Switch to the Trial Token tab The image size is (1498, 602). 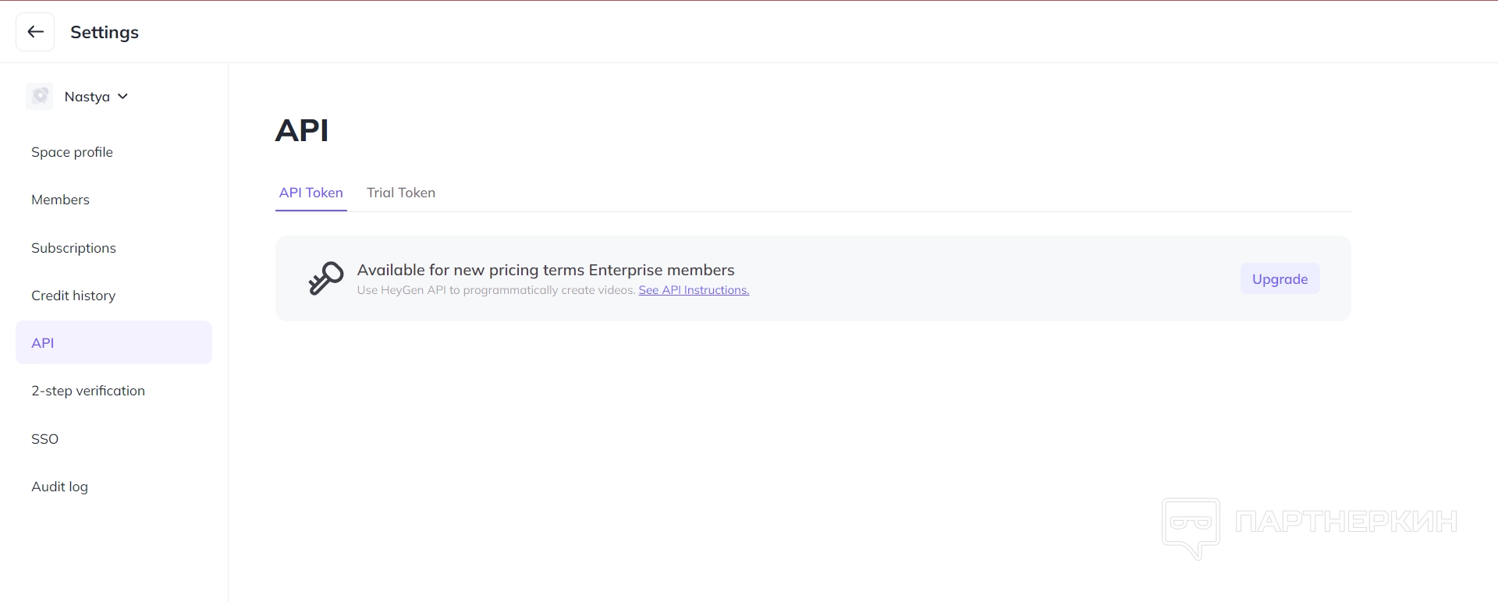401,193
